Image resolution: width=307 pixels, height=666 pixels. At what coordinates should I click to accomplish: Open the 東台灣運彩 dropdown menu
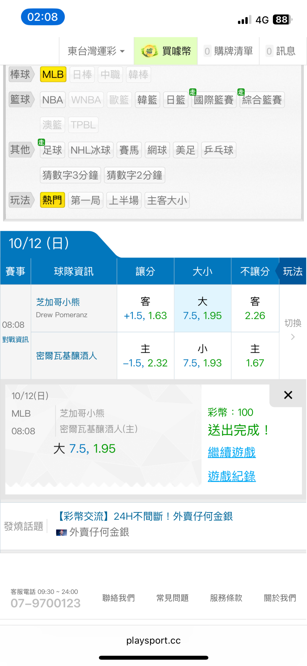coord(96,51)
